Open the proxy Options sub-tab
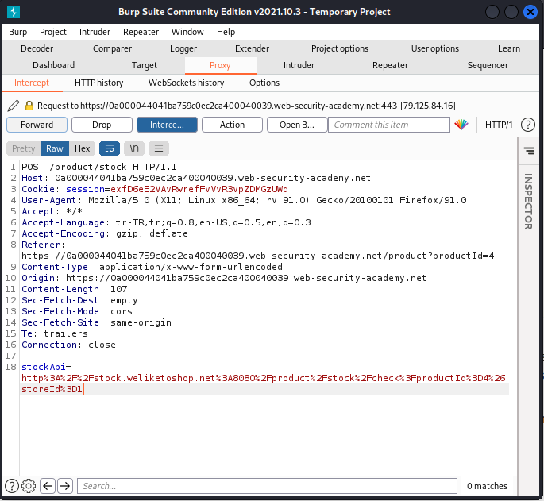The image size is (544, 501). point(264,83)
